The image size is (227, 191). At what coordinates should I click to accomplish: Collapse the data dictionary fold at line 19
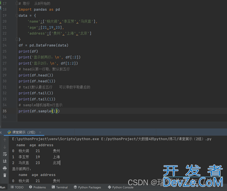click(x=17, y=15)
